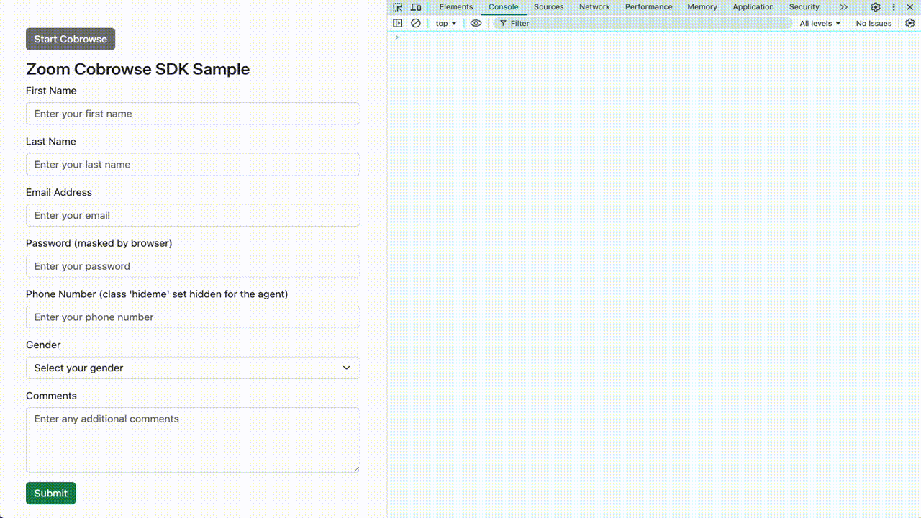
Task: Toggle the device toolbar icon
Action: tap(416, 7)
